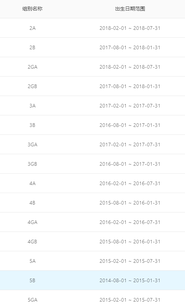The image size is (185, 307).
Task: Click the 2GA group row label
Action: pos(32,67)
